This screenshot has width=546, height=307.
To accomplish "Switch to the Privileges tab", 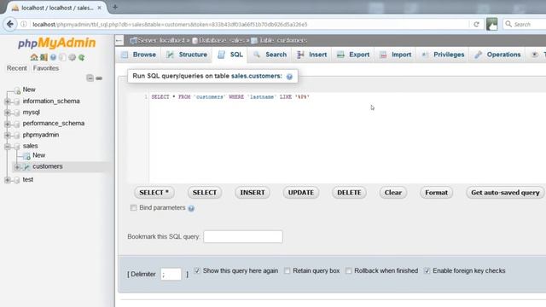I will pos(443,55).
